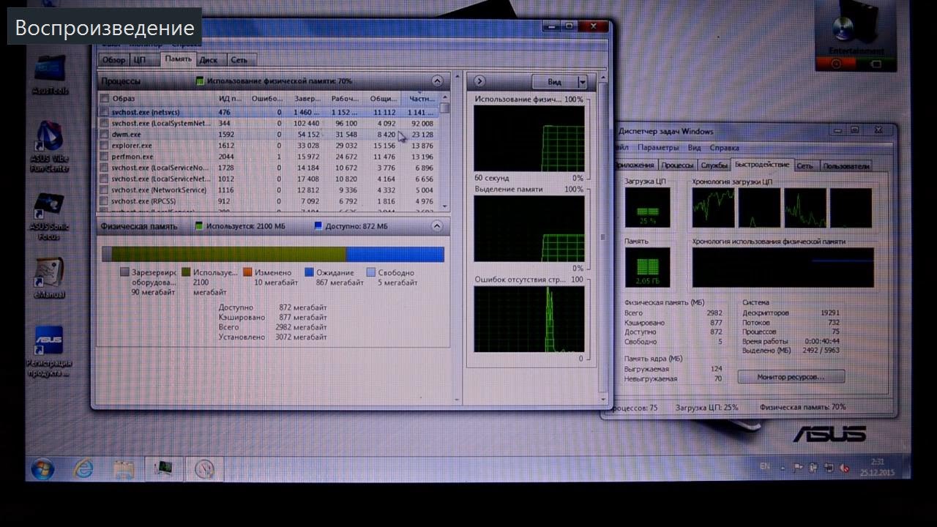Image resolution: width=937 pixels, height=527 pixels.
Task: Sort by the Общи... column header
Action: [x=382, y=98]
